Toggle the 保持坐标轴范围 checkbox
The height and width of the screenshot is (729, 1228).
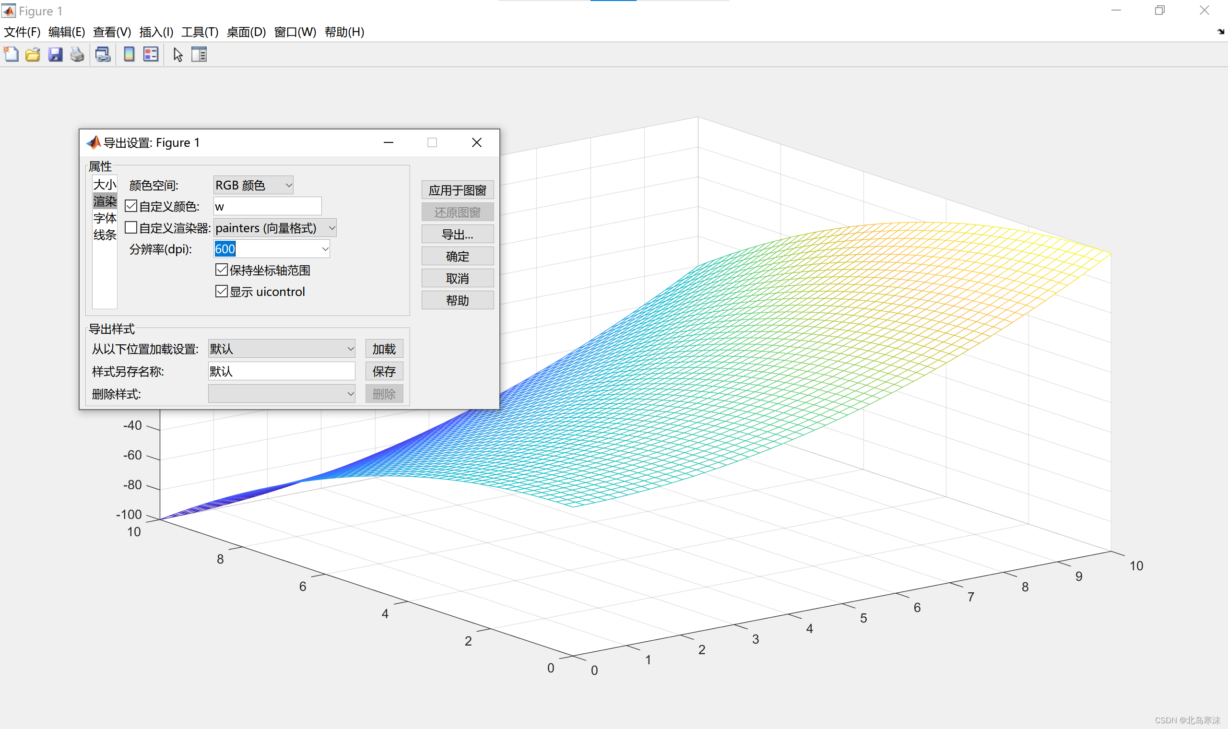(x=222, y=270)
